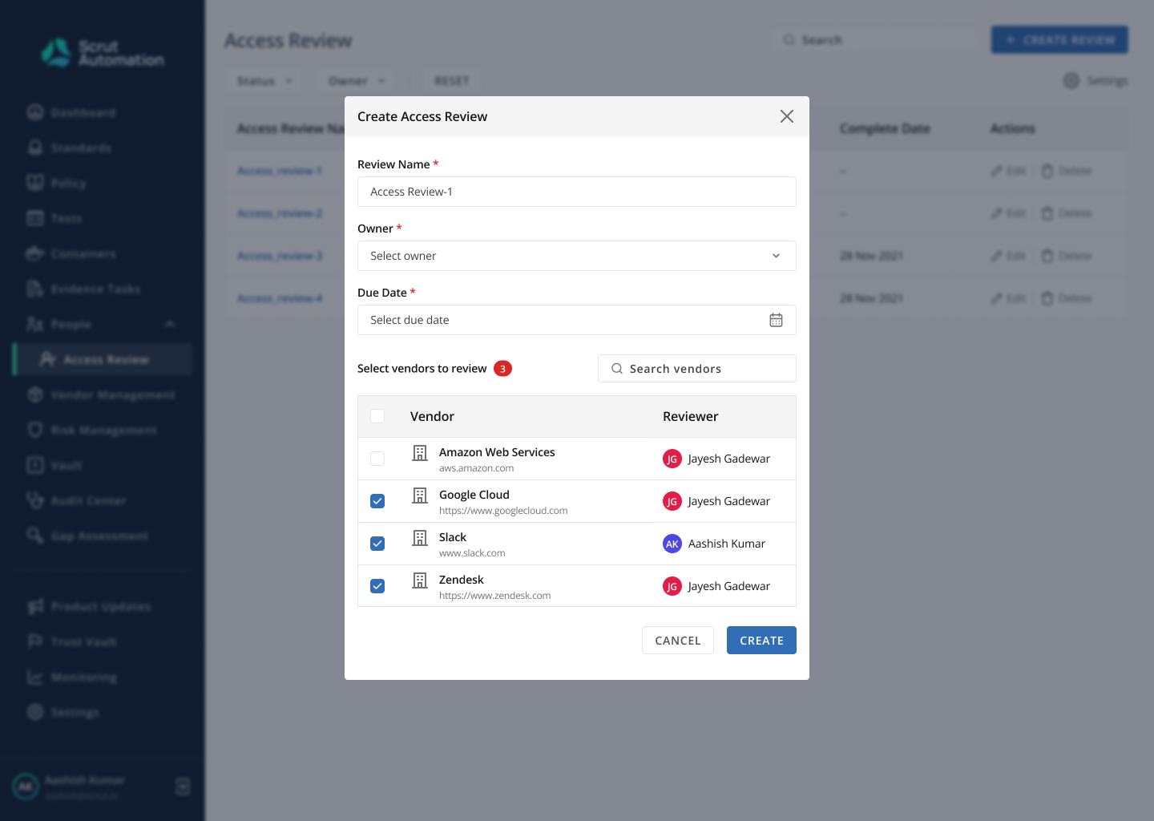Click the www.slack.com URL text
This screenshot has height=821, width=1154.
click(472, 553)
